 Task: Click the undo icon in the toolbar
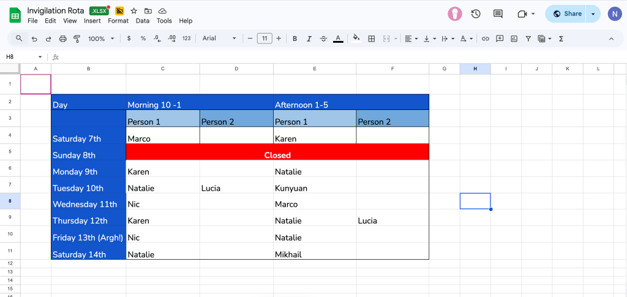34,38
